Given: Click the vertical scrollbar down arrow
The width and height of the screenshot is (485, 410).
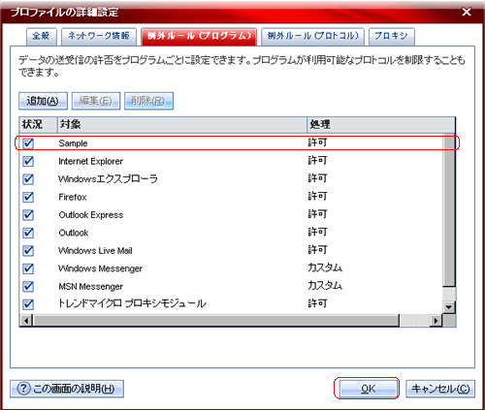Looking at the screenshot, I should (449, 306).
